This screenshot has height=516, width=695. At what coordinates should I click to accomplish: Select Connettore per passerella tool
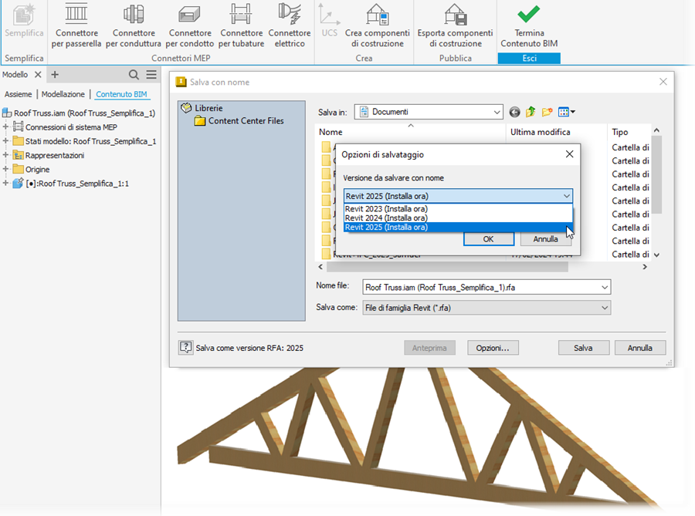tap(76, 25)
